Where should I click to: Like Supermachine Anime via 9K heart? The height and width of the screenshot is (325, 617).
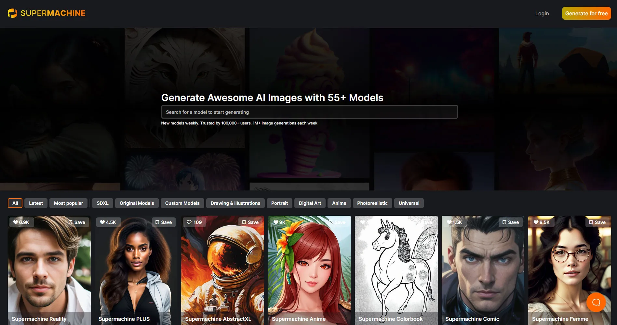279,222
